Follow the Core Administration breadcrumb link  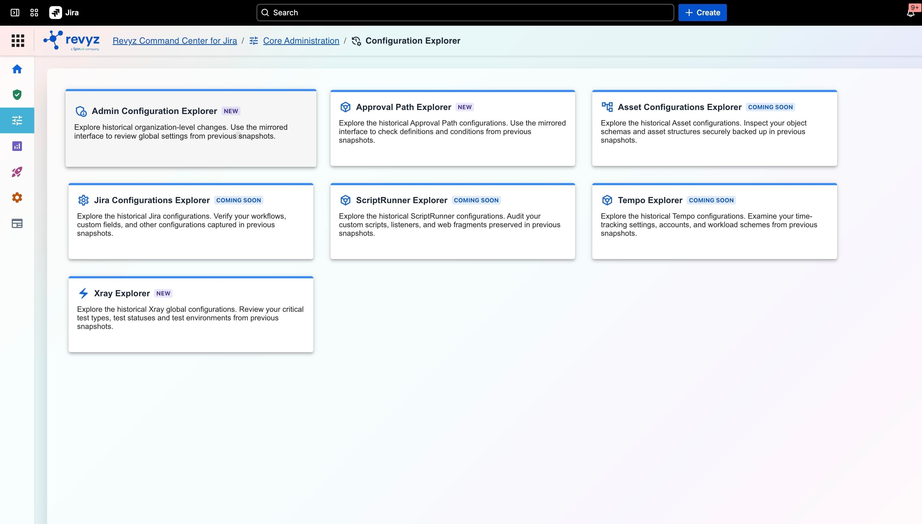301,41
